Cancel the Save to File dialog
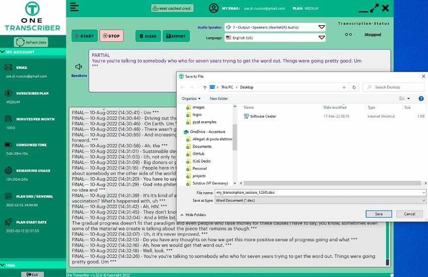The height and width of the screenshot is (277, 428). click(409, 214)
